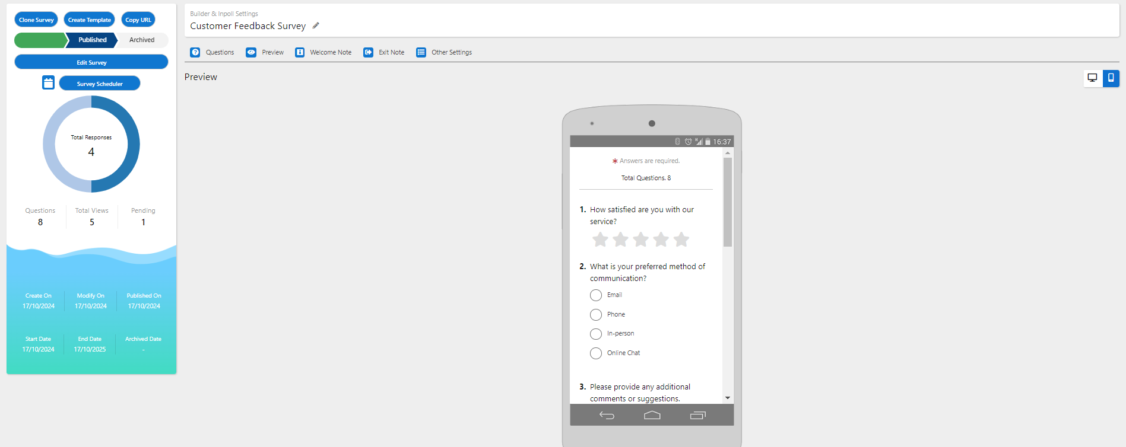Open the Exit Note tab
The image size is (1126, 447).
click(384, 52)
